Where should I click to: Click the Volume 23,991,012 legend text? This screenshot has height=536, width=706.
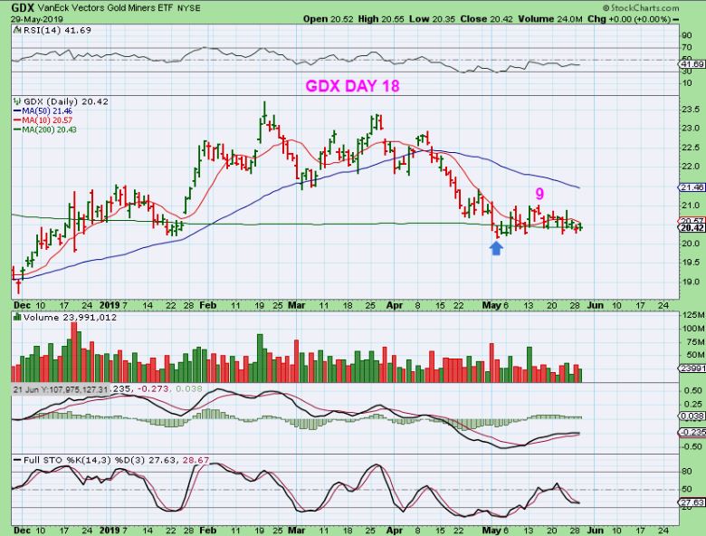(70, 318)
